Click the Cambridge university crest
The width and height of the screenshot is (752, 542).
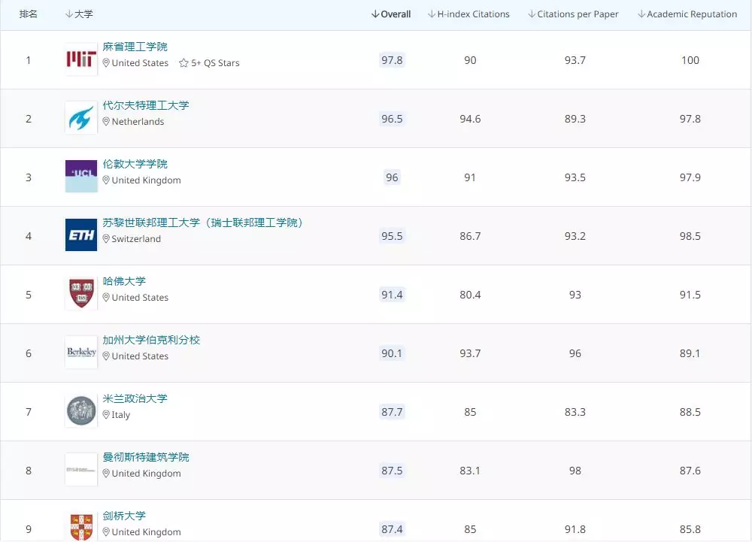(80, 526)
